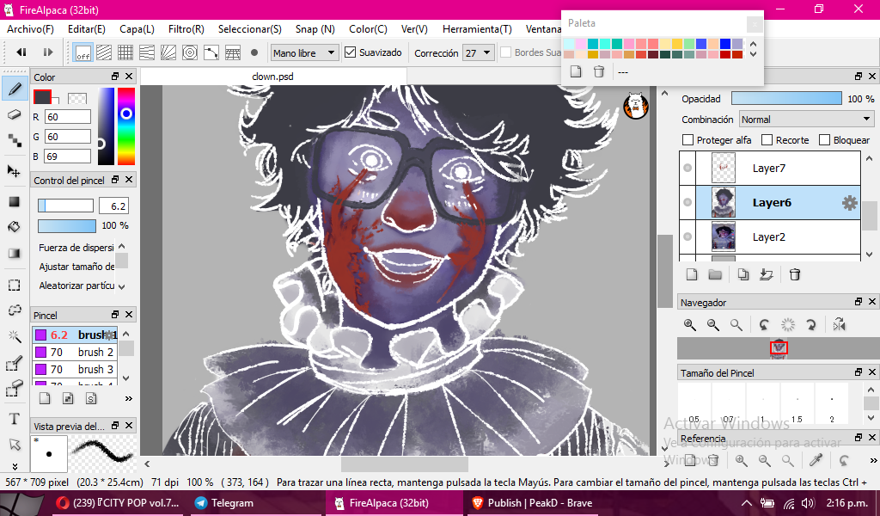The image size is (880, 516).
Task: Click the hue color bar in the Color panel
Action: pos(126,126)
